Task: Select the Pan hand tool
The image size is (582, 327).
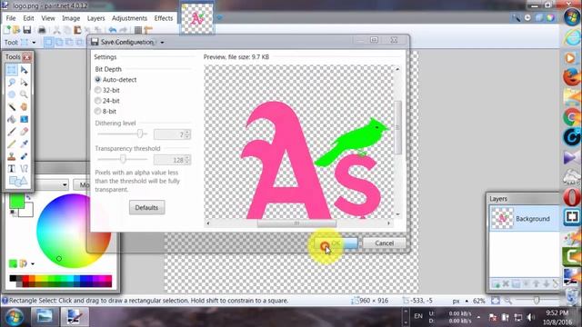Action: coord(25,107)
